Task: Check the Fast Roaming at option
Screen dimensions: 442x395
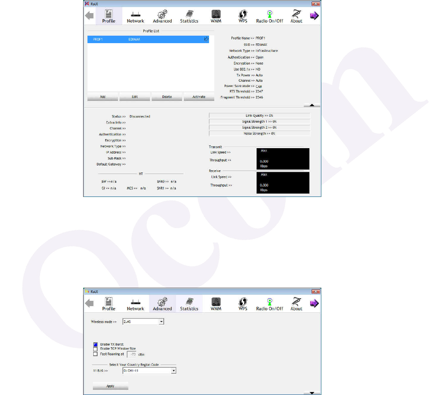Action: tap(95, 354)
